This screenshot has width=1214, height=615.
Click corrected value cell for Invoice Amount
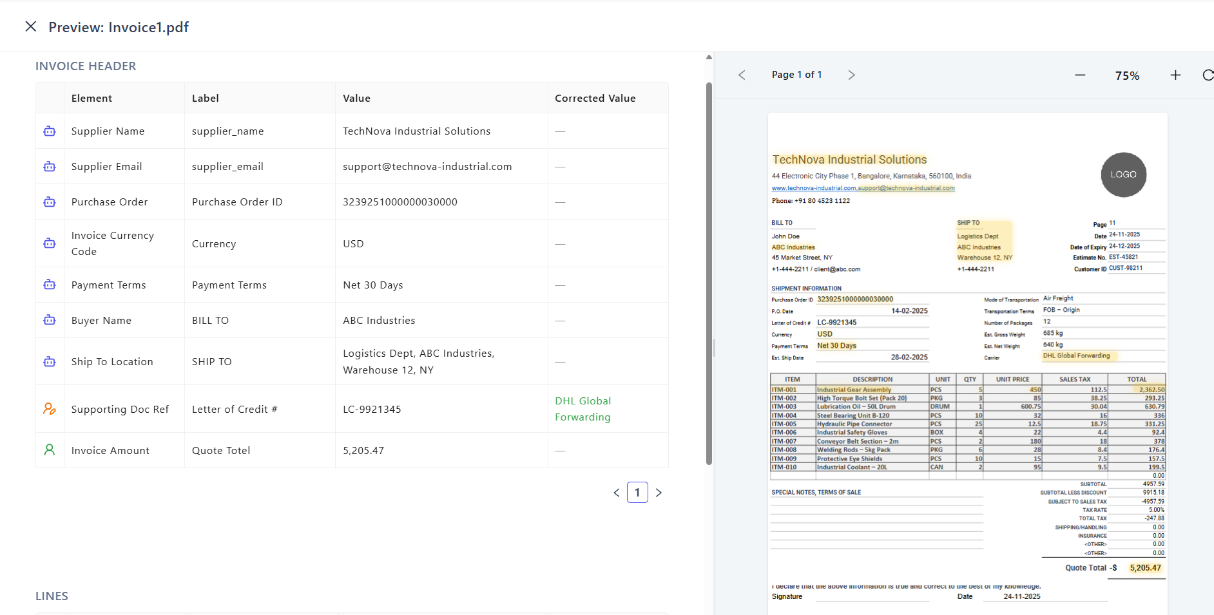[x=607, y=450]
